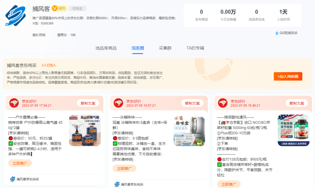Screen dimensions: 315x188
Task: Click green check icon beside 物理吸附
Action: (x=115, y=143)
